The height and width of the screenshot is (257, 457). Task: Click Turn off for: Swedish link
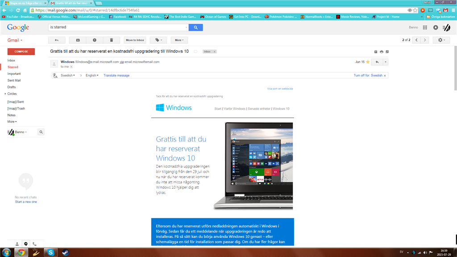tap(368, 75)
